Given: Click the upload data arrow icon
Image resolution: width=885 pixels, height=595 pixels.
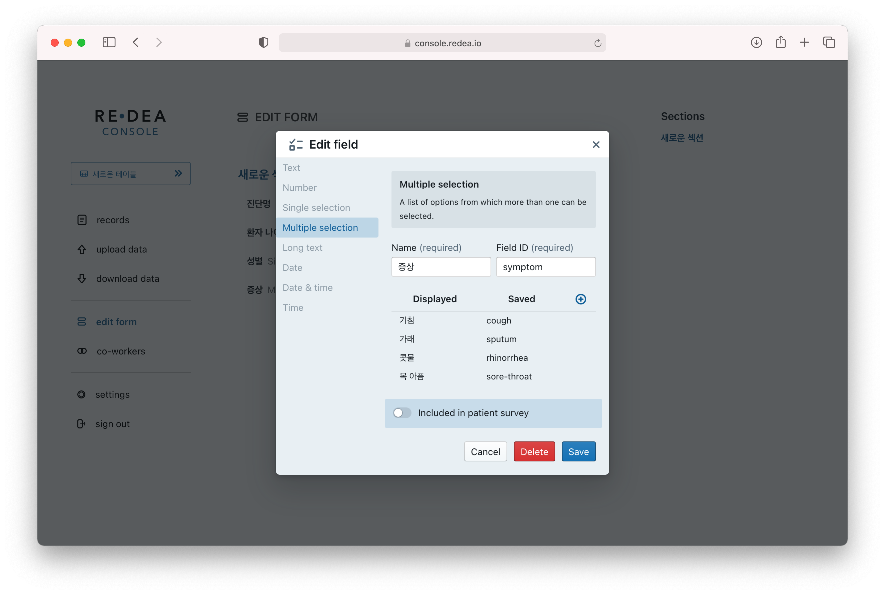Looking at the screenshot, I should pyautogui.click(x=82, y=249).
